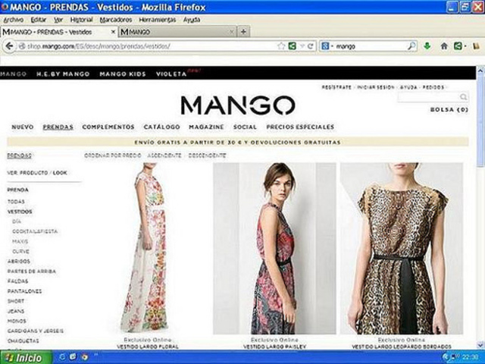Select COMPLEMENTOS in the main navigation
485x364 pixels.
[108, 127]
